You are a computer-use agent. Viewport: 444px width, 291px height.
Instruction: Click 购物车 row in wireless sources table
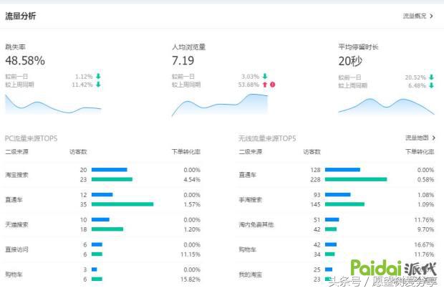tap(337, 249)
